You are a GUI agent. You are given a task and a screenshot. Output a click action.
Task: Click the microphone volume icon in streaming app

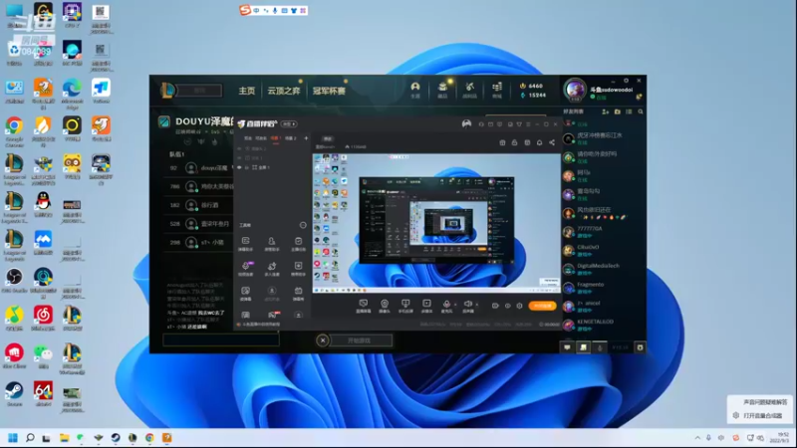point(446,305)
